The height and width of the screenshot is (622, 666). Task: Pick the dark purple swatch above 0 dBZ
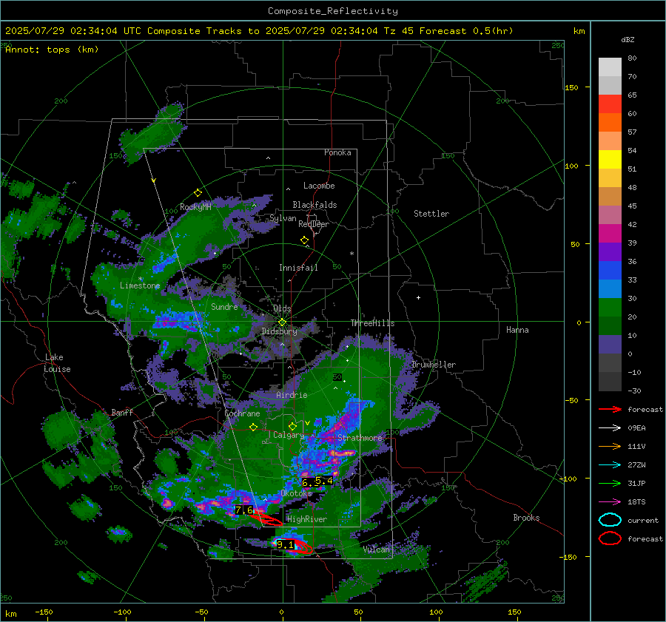610,345
